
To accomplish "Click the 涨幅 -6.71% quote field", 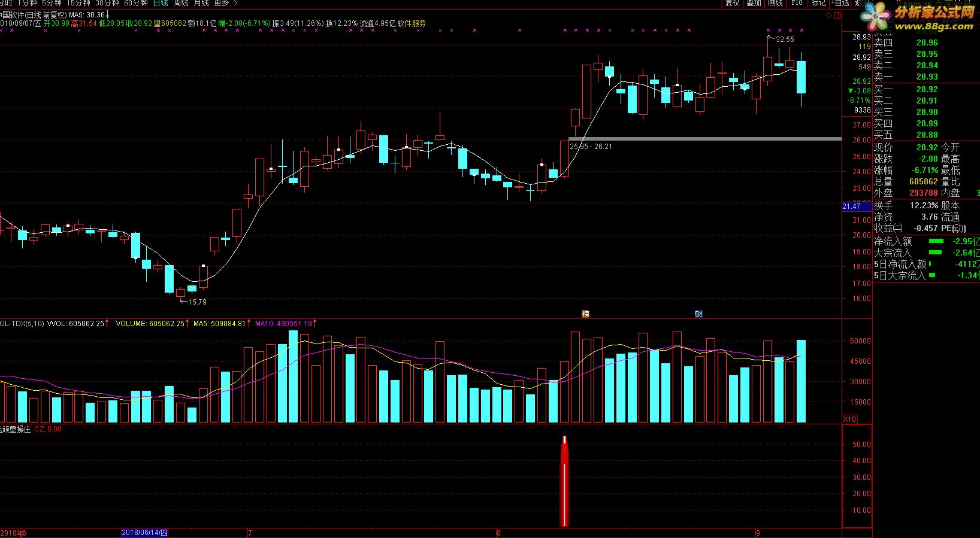I will coord(906,171).
